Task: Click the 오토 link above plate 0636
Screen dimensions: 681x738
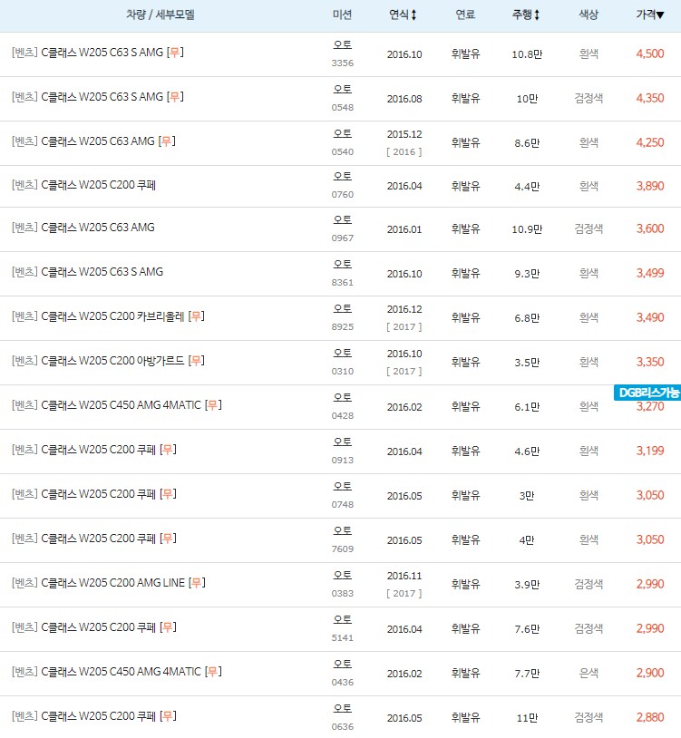Action: (342, 708)
